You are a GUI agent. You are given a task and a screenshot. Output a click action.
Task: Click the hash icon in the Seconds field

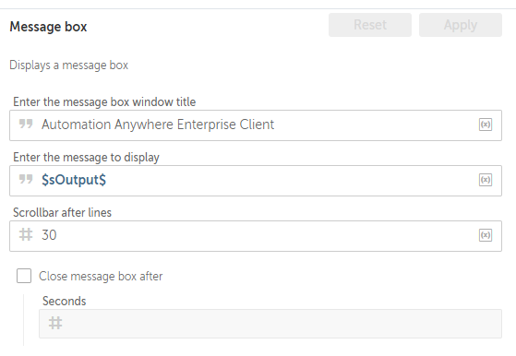(x=55, y=323)
